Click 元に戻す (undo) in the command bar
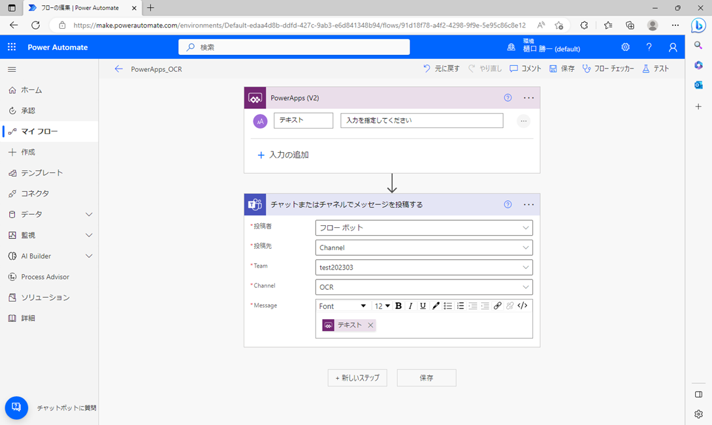 (442, 69)
